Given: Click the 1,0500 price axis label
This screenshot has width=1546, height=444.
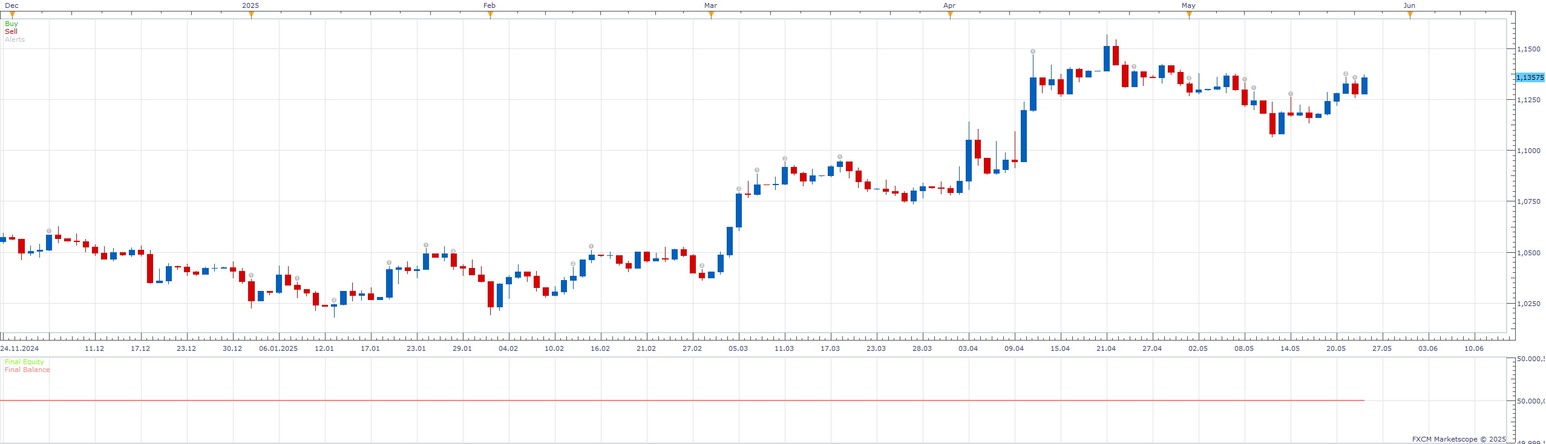Looking at the screenshot, I should [x=1528, y=253].
